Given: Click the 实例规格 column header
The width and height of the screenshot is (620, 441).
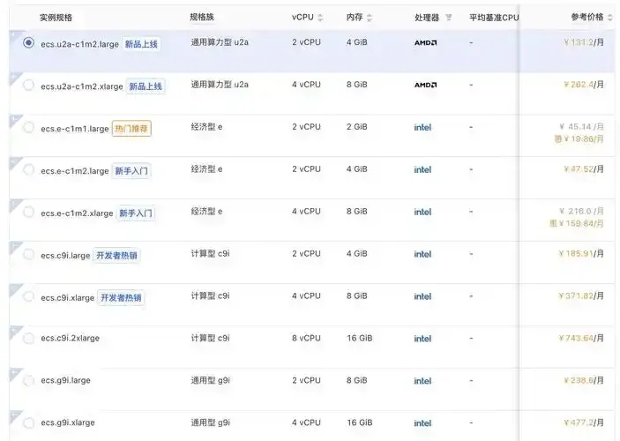Looking at the screenshot, I should pos(56,18).
